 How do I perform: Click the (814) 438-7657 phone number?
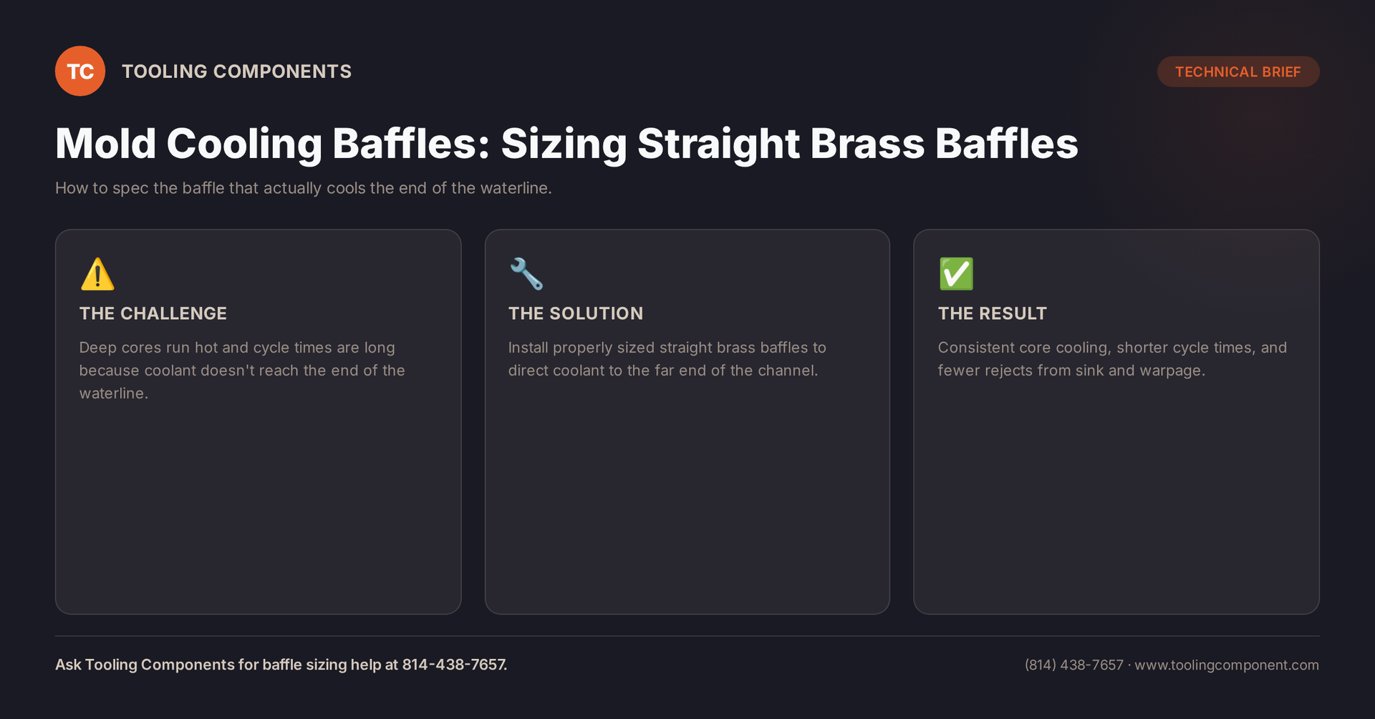click(1074, 665)
